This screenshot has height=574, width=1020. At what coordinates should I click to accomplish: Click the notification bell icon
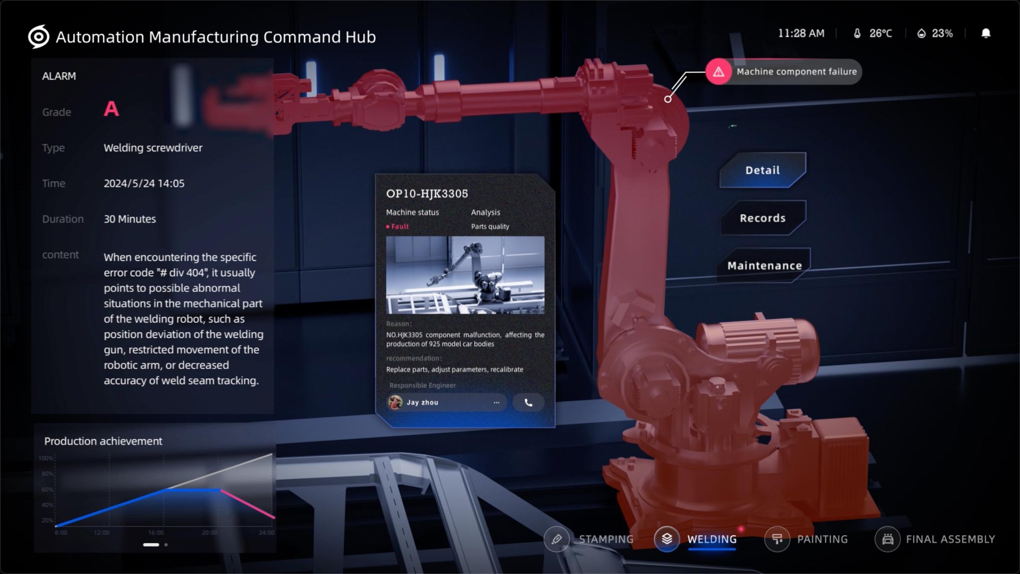985,33
